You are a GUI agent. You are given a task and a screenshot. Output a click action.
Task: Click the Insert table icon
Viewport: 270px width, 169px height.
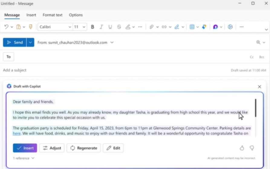tap(192, 27)
